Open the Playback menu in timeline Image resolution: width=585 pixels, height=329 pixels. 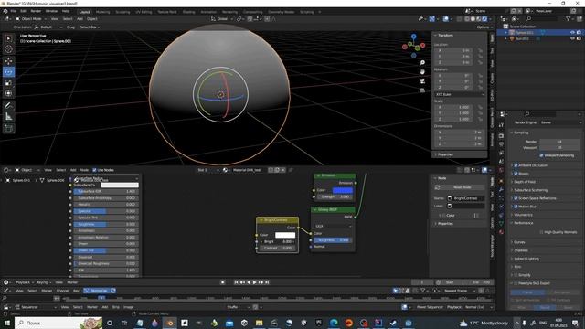pos(25,282)
